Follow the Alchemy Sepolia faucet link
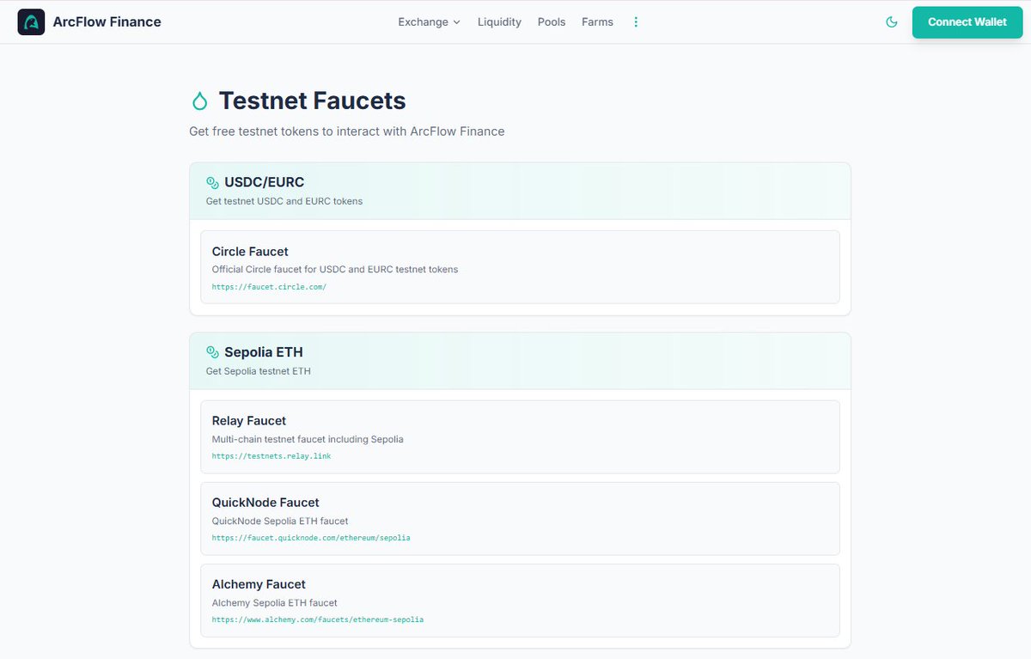The height and width of the screenshot is (659, 1031). coord(318,619)
